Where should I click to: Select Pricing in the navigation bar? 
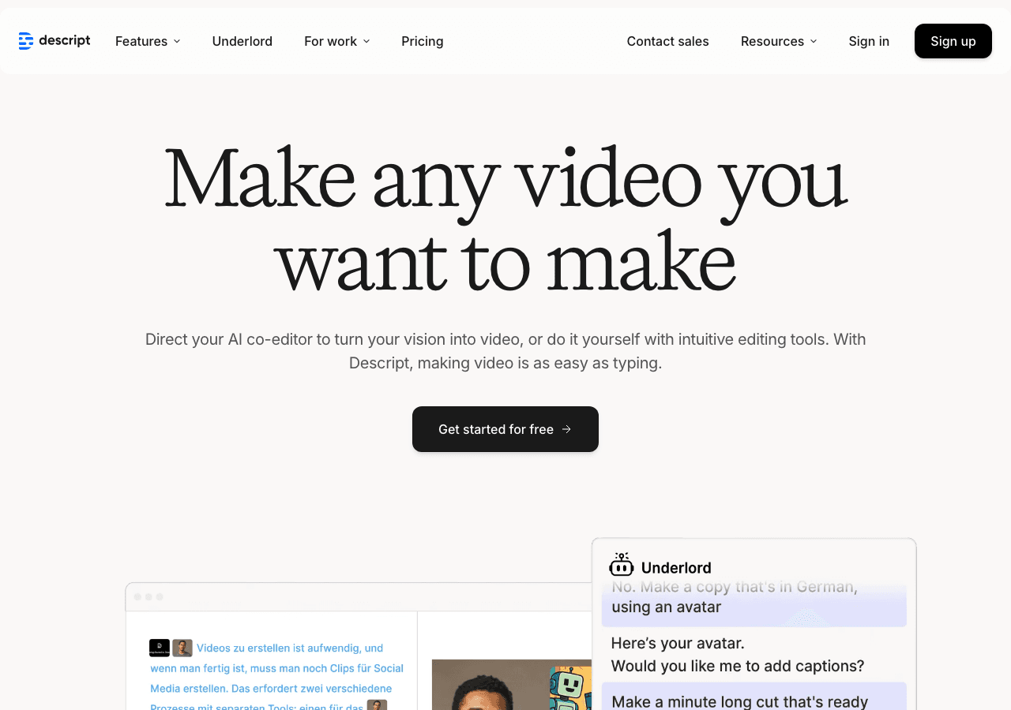click(422, 41)
